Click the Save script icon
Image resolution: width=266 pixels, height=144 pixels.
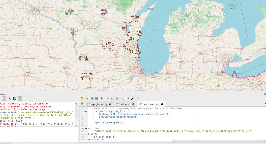pyautogui.click(x=92, y=98)
